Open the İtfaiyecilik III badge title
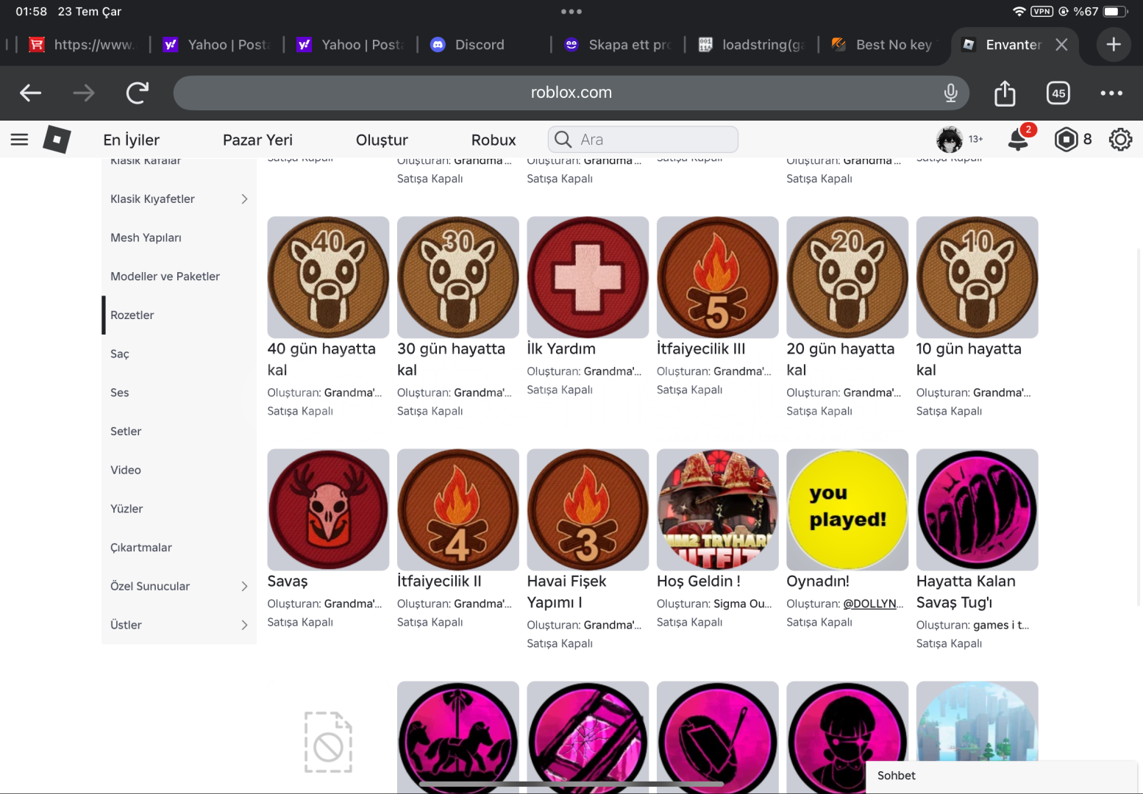The width and height of the screenshot is (1143, 794). 701,349
